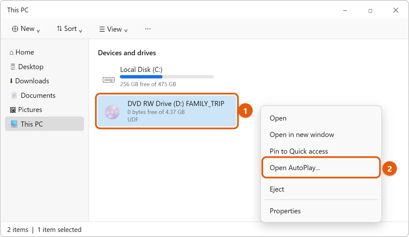
Task: Open Pictures in the sidebar
Action: click(x=45, y=110)
